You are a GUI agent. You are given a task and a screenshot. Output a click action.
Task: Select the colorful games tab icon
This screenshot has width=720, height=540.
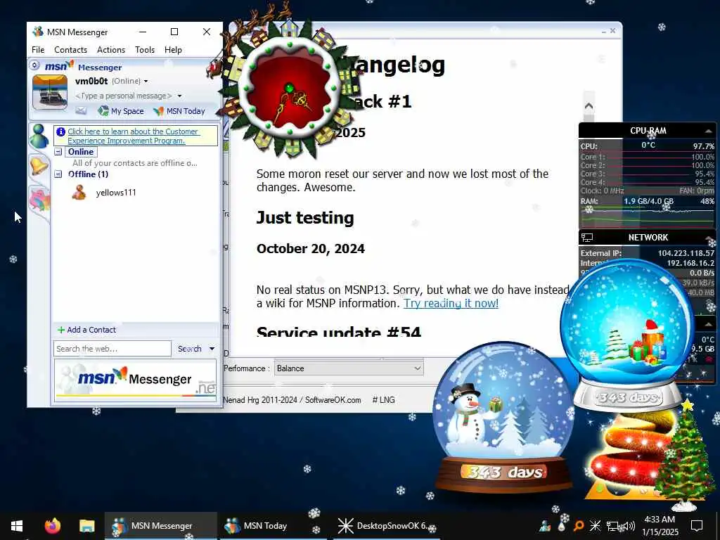tap(39, 200)
